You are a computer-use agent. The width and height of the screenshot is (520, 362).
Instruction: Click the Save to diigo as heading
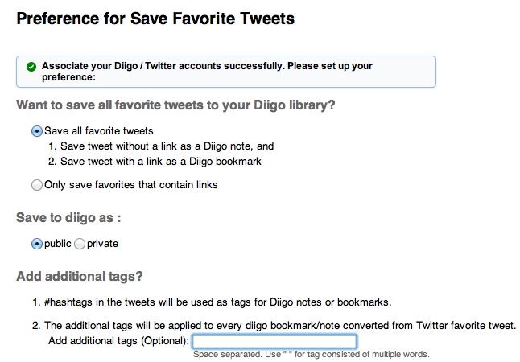tap(68, 218)
